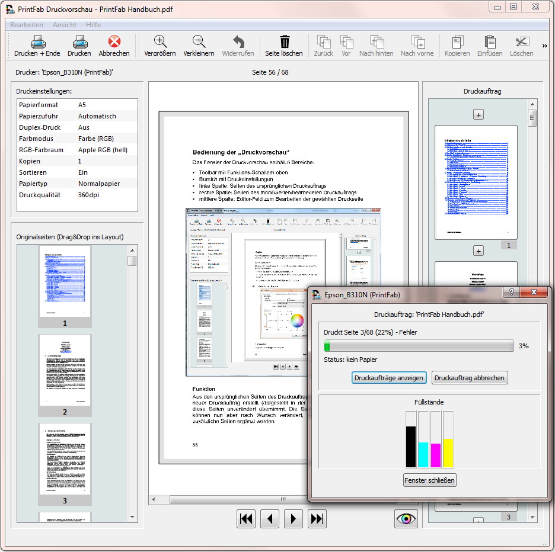Expand the toolbar overflow chevron
This screenshot has width=555, height=552.
545,46
